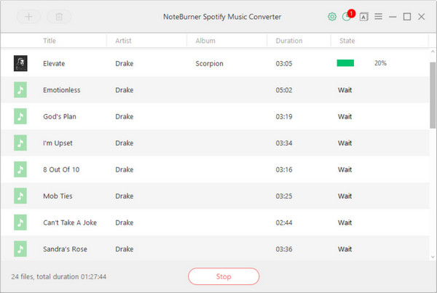
Task: Click the NoteBurner Spotify Music Converter title
Action: (x=222, y=17)
